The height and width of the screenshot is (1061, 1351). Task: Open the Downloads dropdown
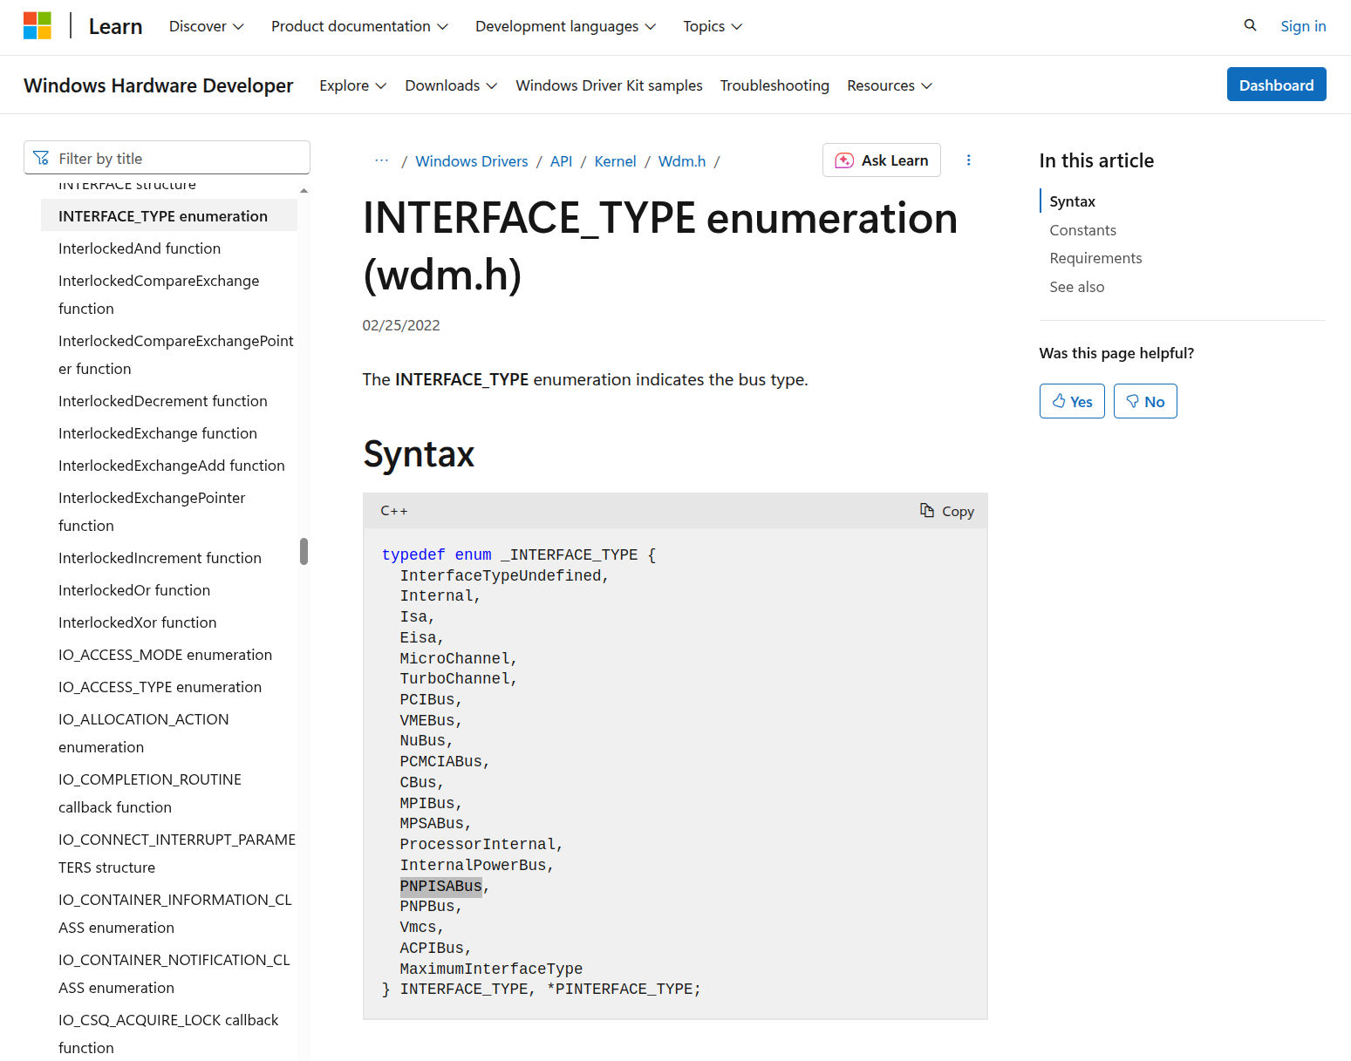(x=452, y=85)
